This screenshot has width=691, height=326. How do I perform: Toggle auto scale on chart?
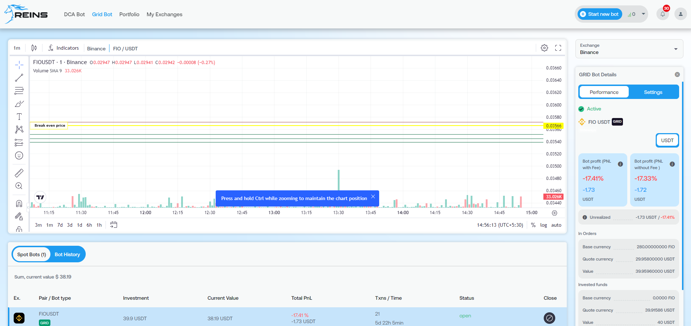coord(556,225)
